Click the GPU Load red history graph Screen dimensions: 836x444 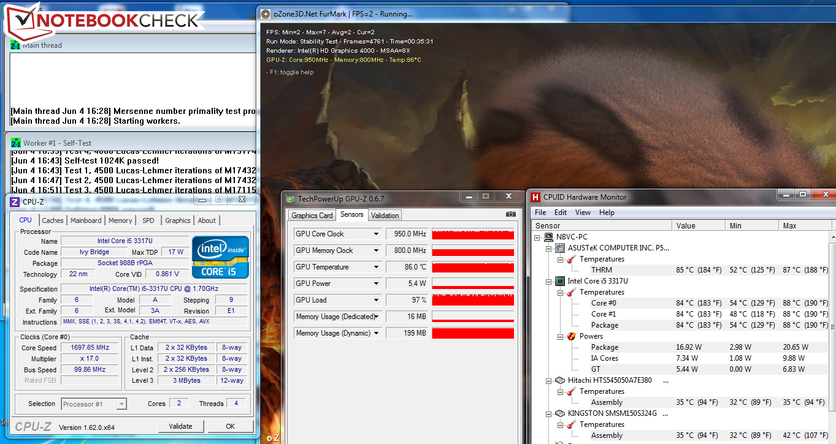click(473, 300)
